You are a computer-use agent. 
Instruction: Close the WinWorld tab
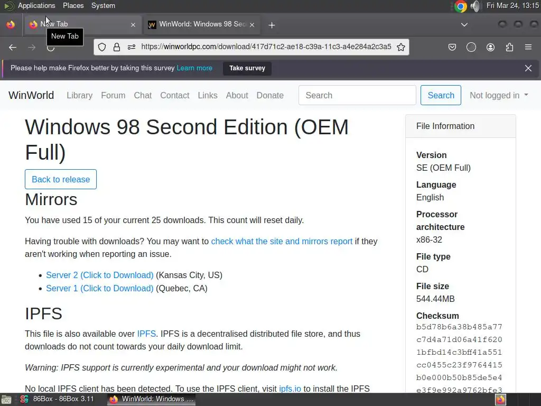(252, 25)
